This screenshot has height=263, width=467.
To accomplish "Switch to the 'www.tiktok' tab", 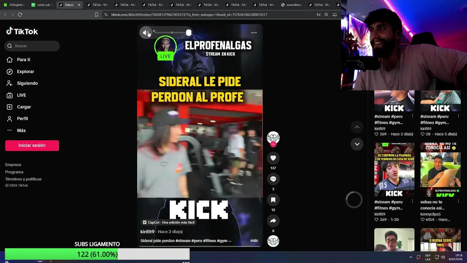I will (291, 5).
